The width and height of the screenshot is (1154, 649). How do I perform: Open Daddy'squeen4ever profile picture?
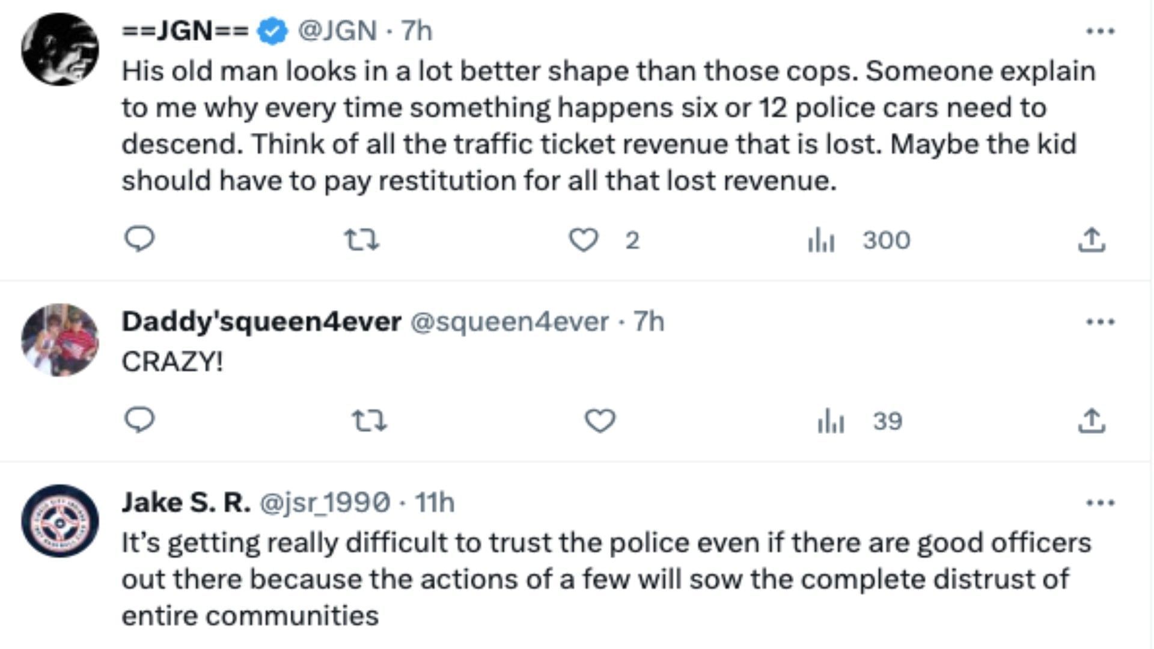pos(60,340)
